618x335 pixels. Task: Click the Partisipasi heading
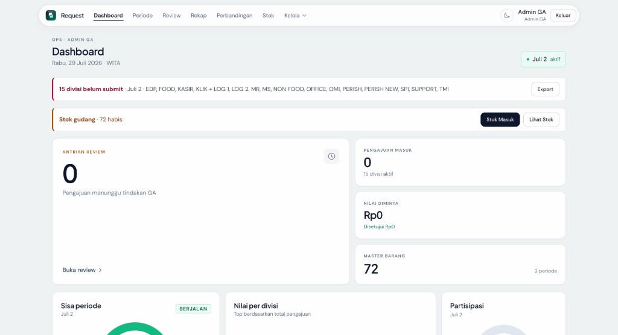467,306
